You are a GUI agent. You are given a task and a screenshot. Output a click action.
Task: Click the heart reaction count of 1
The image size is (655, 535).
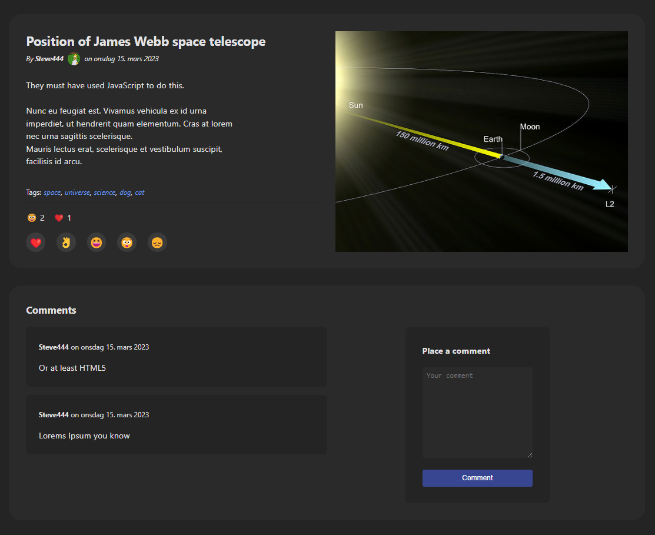(62, 218)
